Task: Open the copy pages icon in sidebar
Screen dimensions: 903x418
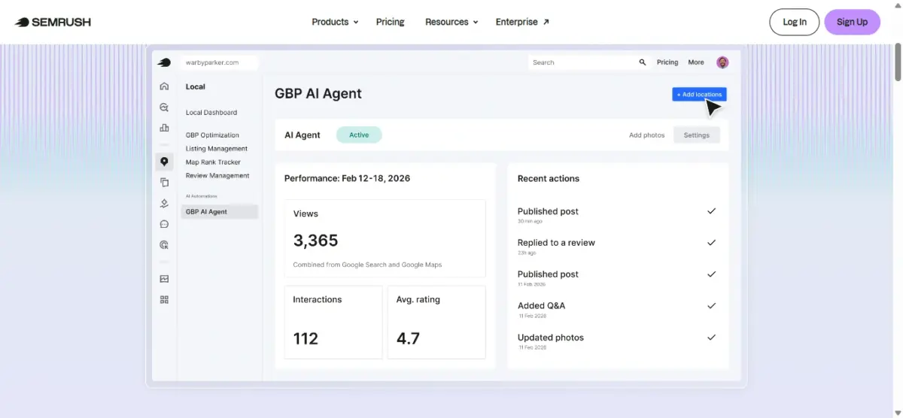Action: pyautogui.click(x=164, y=182)
